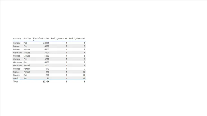Click RankX_Measure2 value 7 in Germany Pen row
Viewport: 207px width, 116px height.
pyautogui.click(x=84, y=62)
